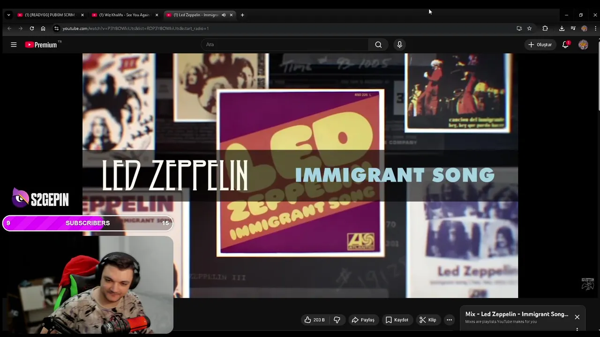Viewport: 600px width, 337px height.
Task: Open Chrome profile avatar
Action: pos(584,29)
